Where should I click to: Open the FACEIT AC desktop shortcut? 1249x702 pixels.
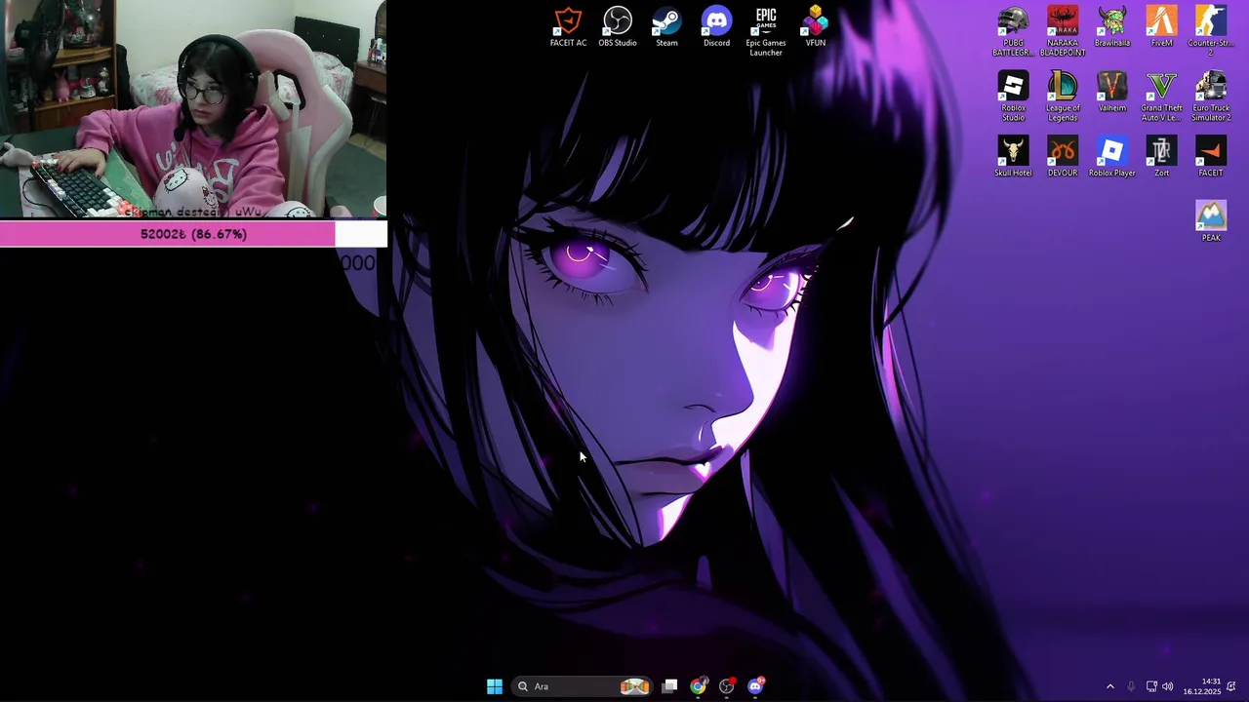pyautogui.click(x=568, y=27)
